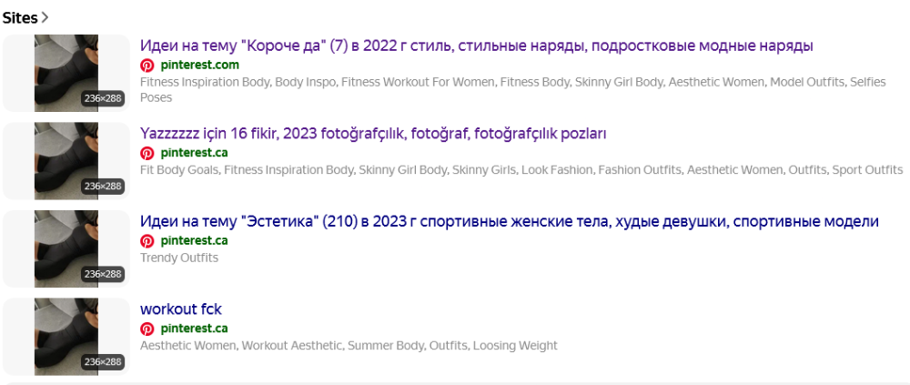Click Pinterest icon in Yazzzzzz result
910x385 pixels.
pos(147,153)
